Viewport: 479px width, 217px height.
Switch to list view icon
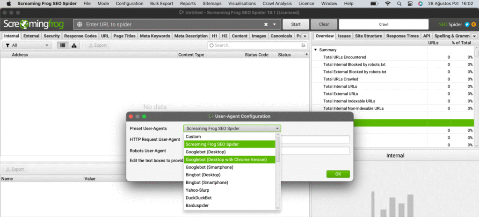tap(62, 45)
